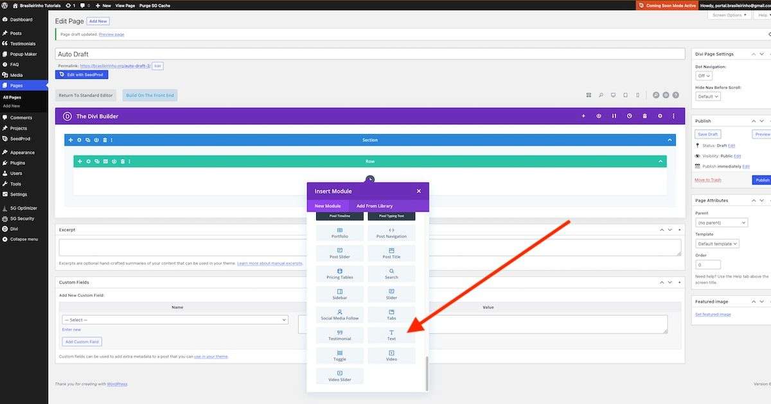Add the Video module
The height and width of the screenshot is (404, 771).
[391, 355]
